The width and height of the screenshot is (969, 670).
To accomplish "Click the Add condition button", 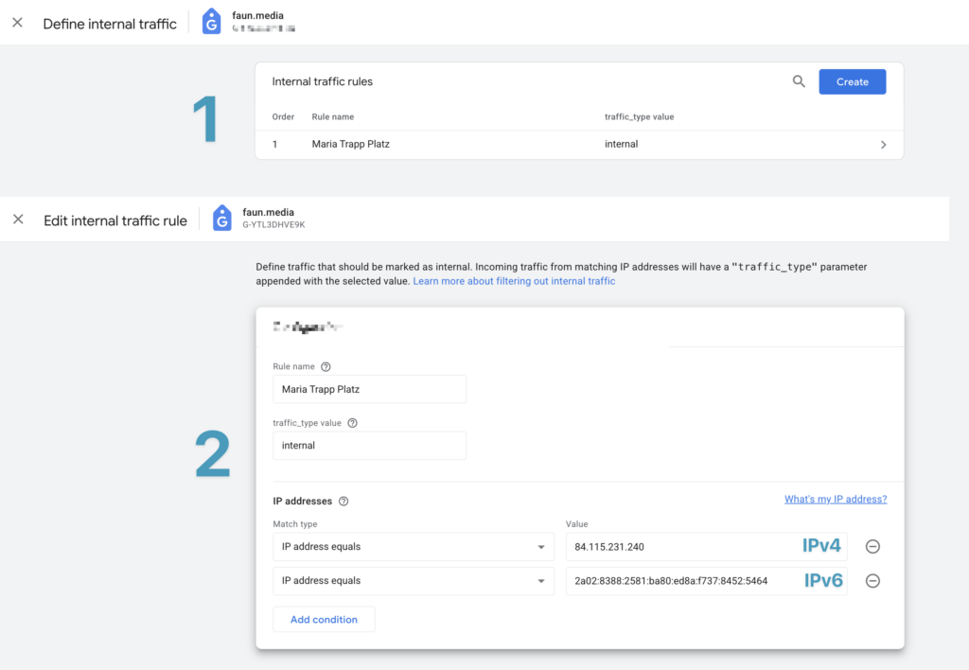I will tap(324, 619).
